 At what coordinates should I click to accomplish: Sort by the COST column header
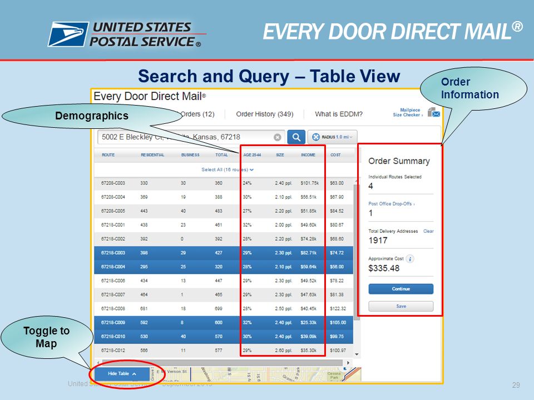coord(335,155)
